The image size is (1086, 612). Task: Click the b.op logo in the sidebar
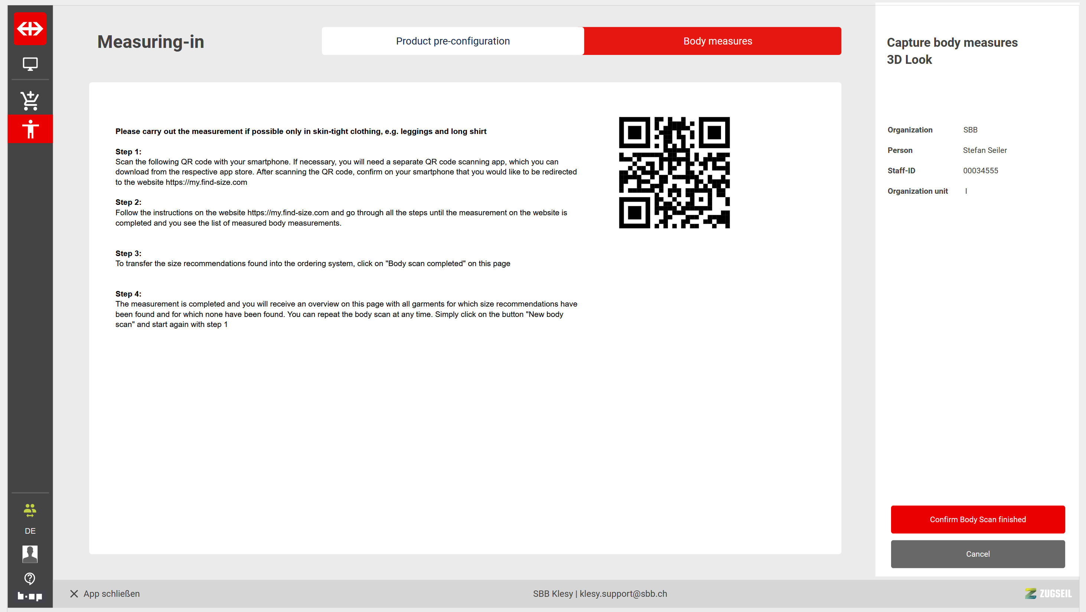[x=30, y=596]
